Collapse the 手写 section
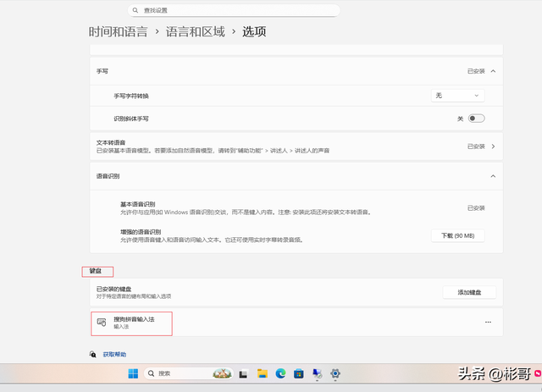This screenshot has width=542, height=392. tap(493, 72)
